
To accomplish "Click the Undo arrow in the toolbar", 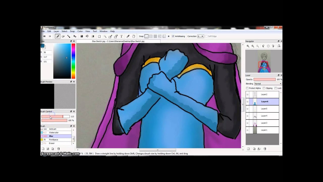I will pyautogui.click(x=44, y=36).
